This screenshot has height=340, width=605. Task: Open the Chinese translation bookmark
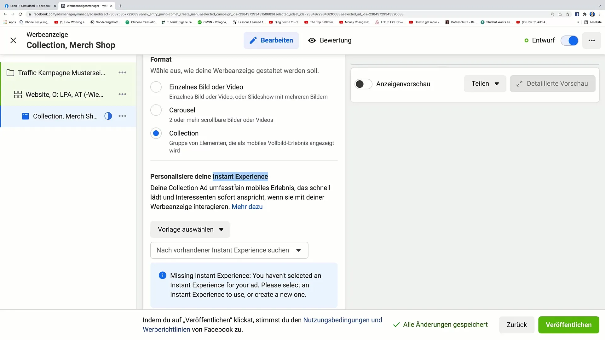point(141,22)
